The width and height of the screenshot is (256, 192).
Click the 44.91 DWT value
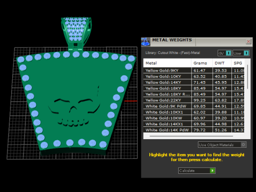[221, 106]
